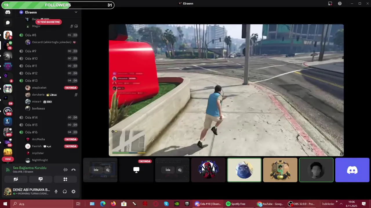This screenshot has height=208, width=371.
Task: Focus the Ara taskbar search box
Action: pyautogui.click(x=41, y=204)
